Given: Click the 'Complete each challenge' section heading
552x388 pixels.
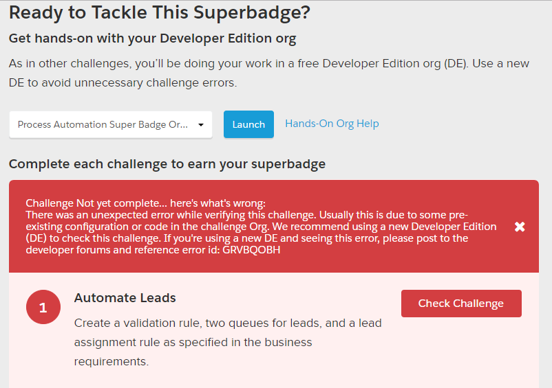Looking at the screenshot, I should pos(167,163).
